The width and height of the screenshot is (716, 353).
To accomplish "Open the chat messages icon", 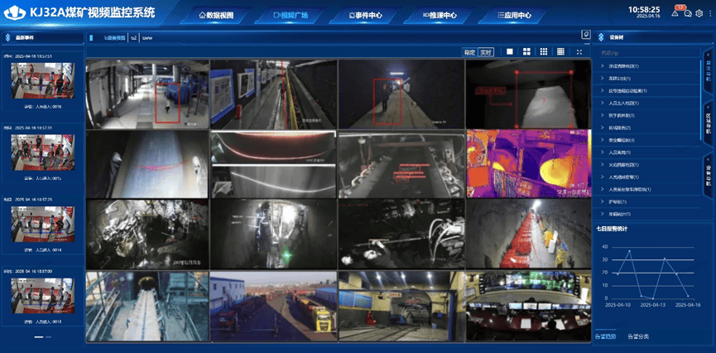I will (x=688, y=13).
